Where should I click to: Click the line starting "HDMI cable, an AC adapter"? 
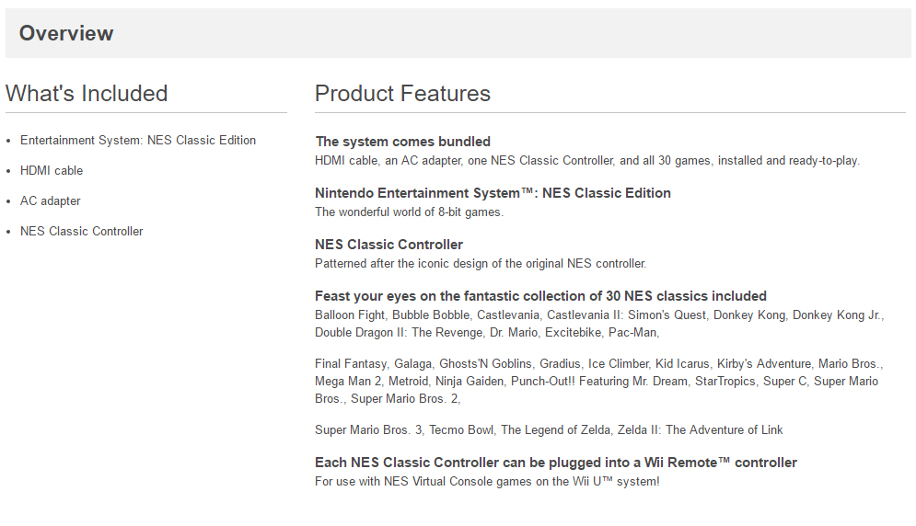[x=586, y=160]
